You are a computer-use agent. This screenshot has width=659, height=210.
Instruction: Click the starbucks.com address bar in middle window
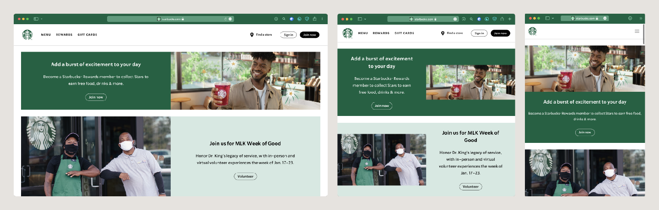[423, 19]
